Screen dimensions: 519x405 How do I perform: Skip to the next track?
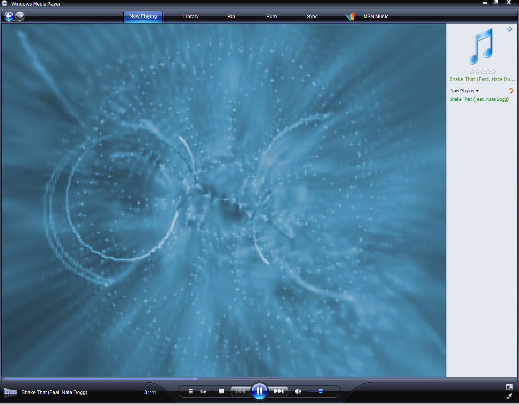coord(279,391)
